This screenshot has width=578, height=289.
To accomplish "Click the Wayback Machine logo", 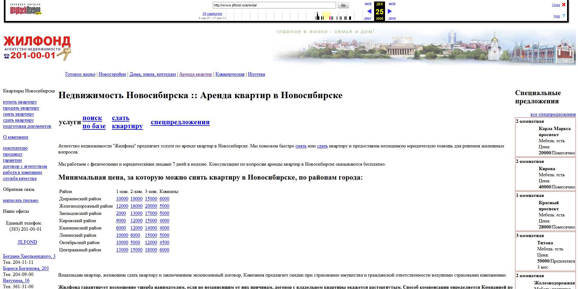I will 26,10.
